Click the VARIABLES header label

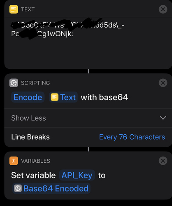coord(35,161)
